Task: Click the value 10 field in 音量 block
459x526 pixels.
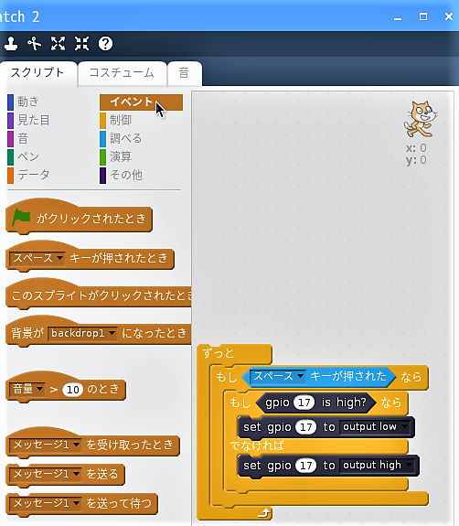Action: coord(73,390)
